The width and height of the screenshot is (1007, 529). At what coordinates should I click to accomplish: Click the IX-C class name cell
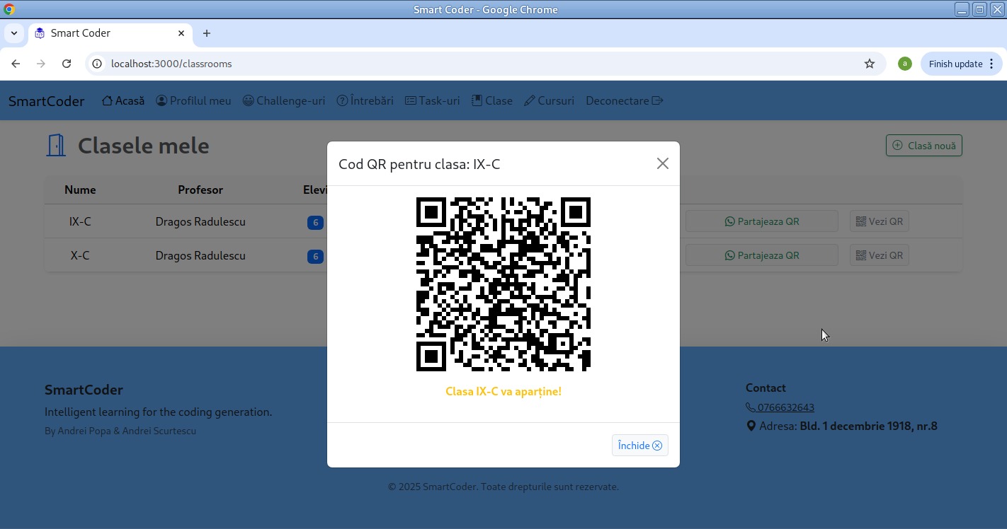tap(80, 221)
